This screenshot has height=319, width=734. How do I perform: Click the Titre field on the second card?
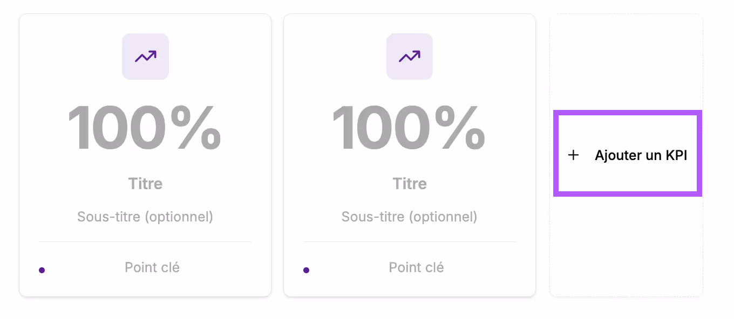click(x=410, y=183)
